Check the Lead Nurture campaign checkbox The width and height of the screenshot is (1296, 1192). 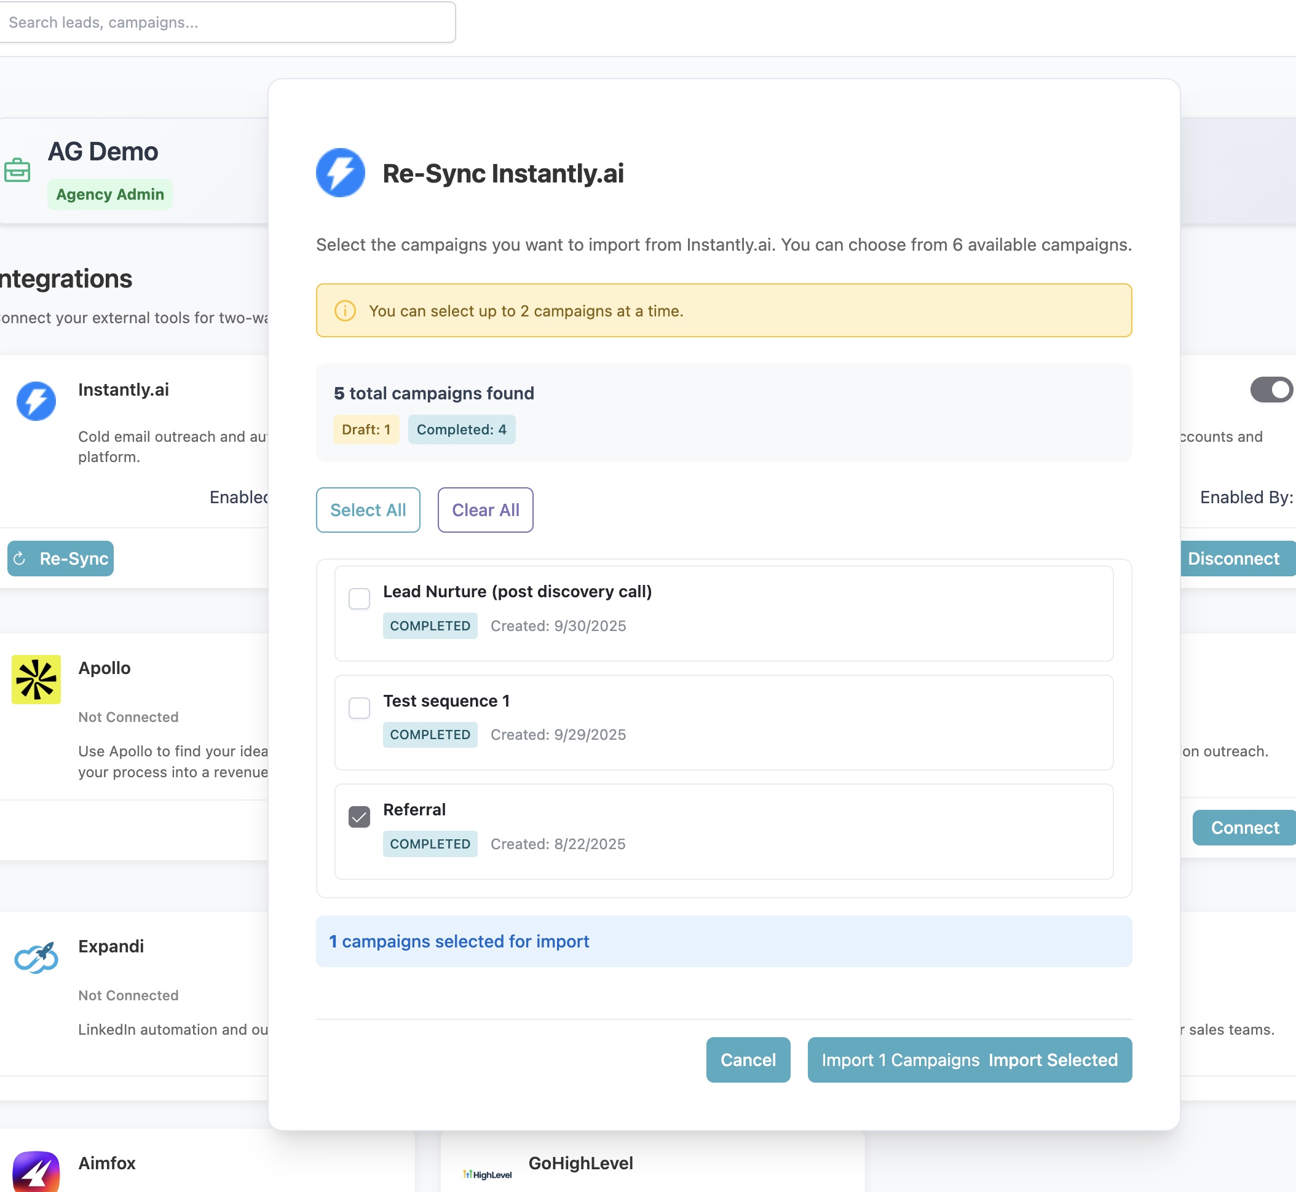[360, 598]
